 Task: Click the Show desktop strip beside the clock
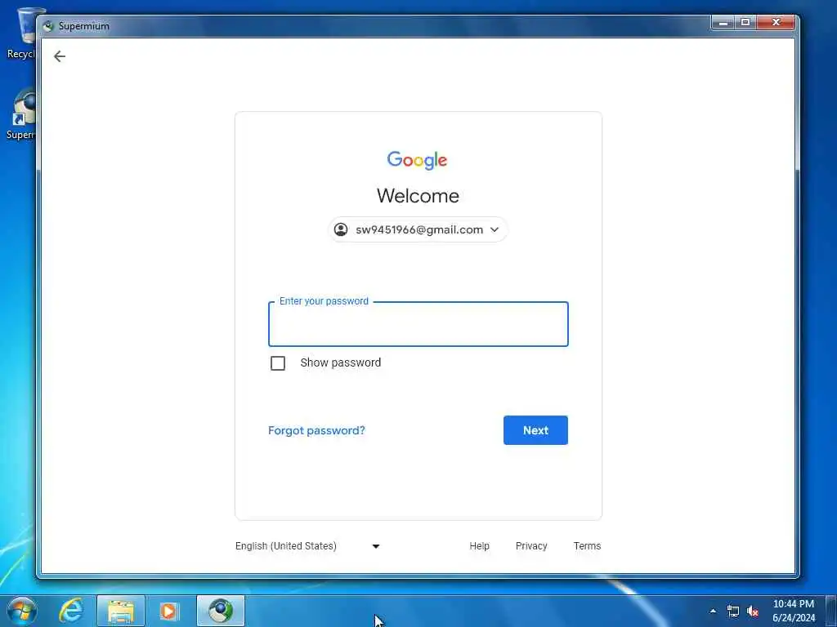coord(831,611)
